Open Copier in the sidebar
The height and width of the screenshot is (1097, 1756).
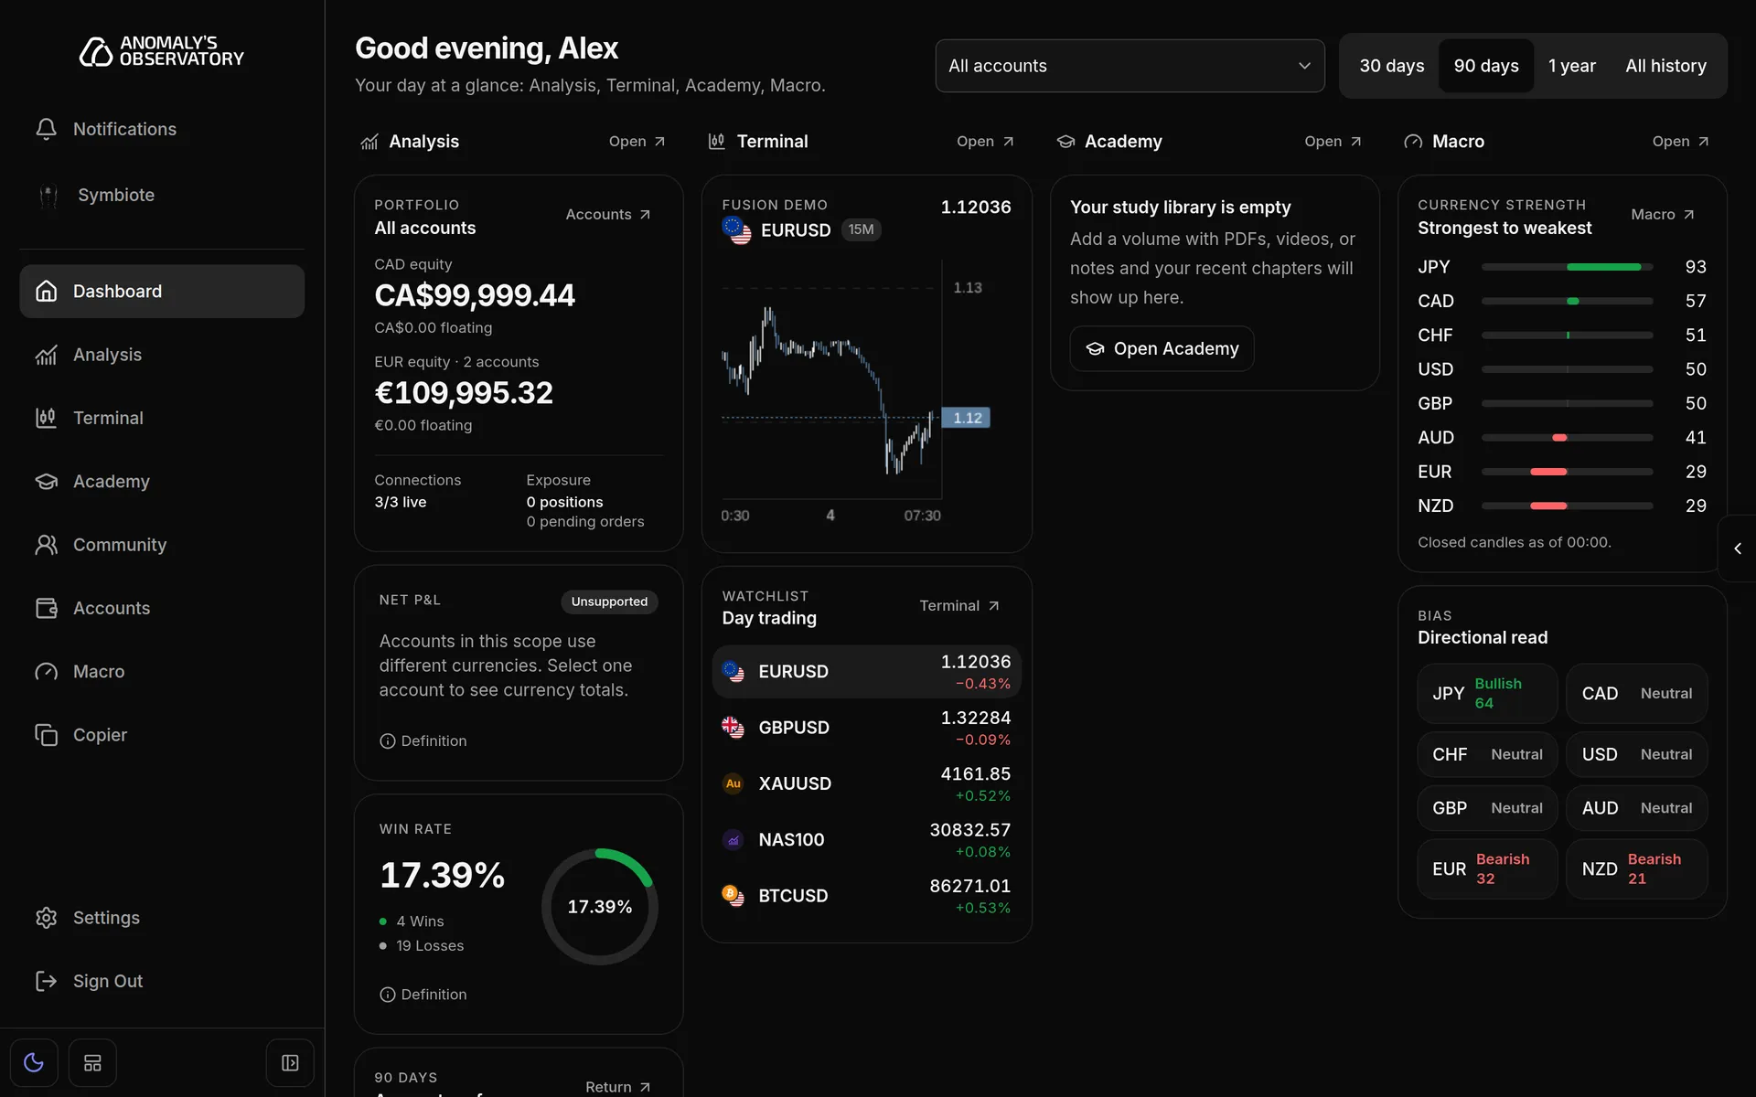(162, 735)
